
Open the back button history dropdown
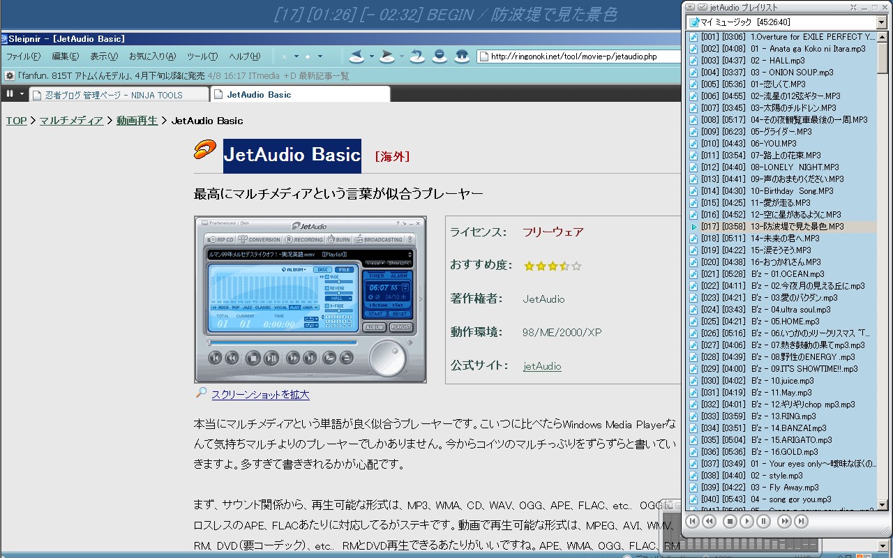[371, 56]
